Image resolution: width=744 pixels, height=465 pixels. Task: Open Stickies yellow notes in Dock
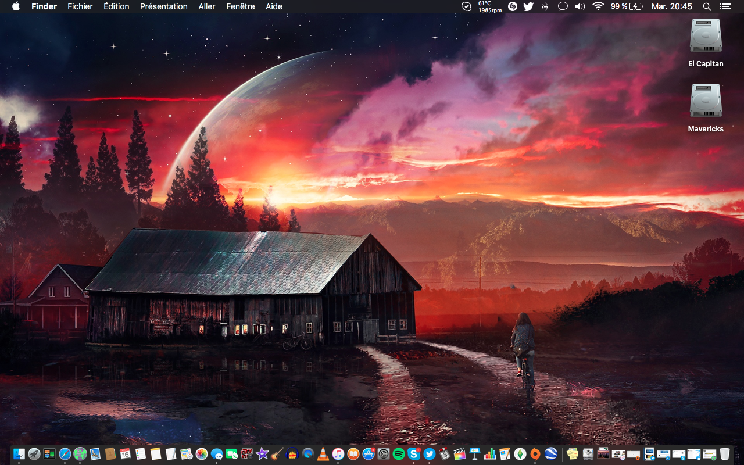click(x=573, y=454)
